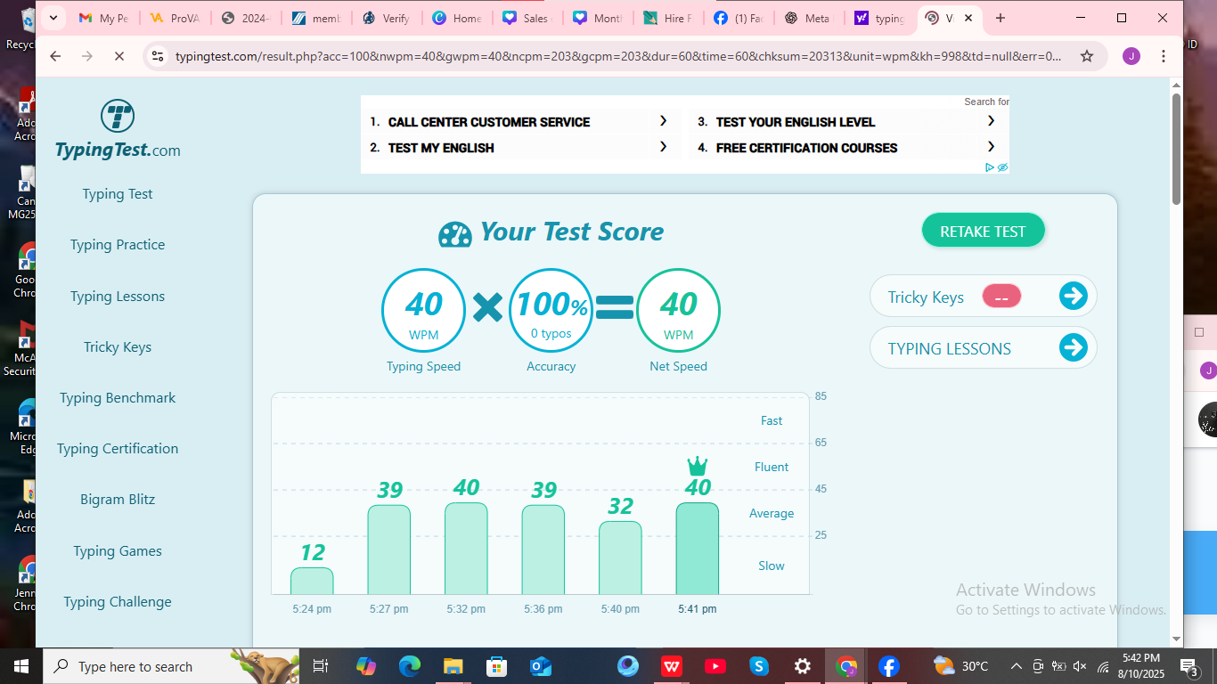1217x684 pixels.
Task: Reload the page with the refresh icon
Action: [118, 55]
